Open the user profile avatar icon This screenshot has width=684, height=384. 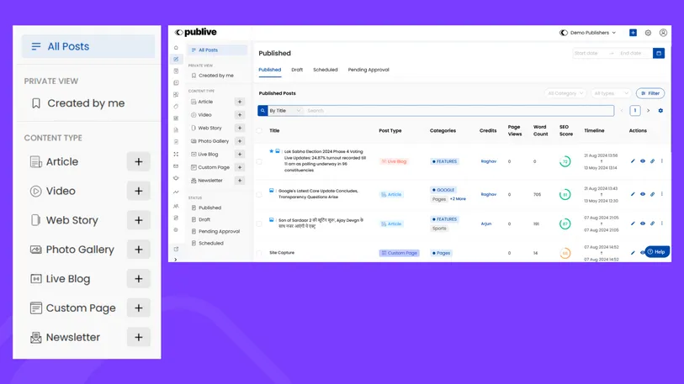pyautogui.click(x=663, y=33)
